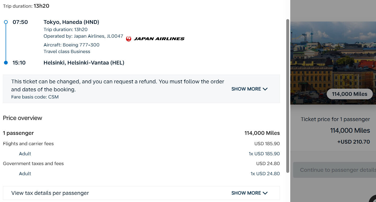Image resolution: width=376 pixels, height=202 pixels.
Task: Click the Fare basis code CSM text
Action: click(x=35, y=97)
